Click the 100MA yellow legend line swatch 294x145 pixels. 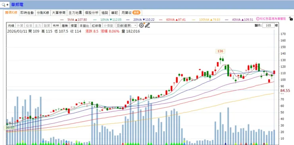coord(194,19)
